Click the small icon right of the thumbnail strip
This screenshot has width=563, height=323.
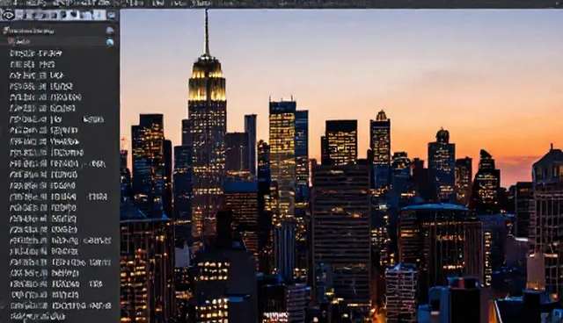(x=112, y=15)
